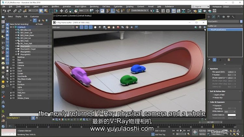Click the Play Animation button
Viewport: 244px width, 137px height.
click(x=181, y=130)
